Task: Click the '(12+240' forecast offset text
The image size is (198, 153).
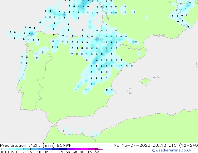Action: tap(188, 146)
